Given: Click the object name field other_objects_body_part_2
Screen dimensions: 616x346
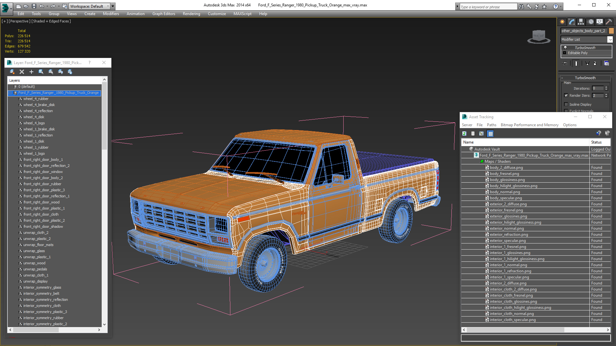Looking at the screenshot, I should point(584,31).
